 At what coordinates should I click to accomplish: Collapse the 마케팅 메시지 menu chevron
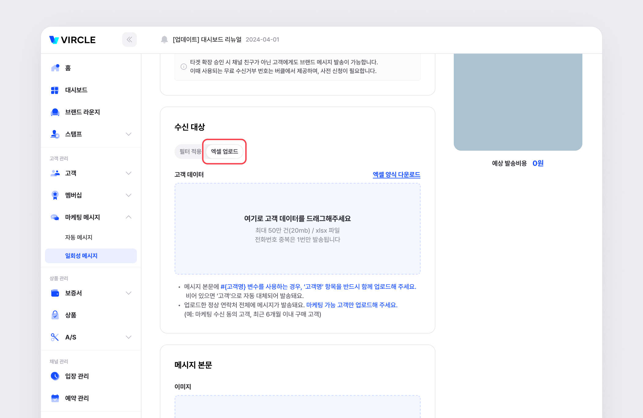[129, 217]
